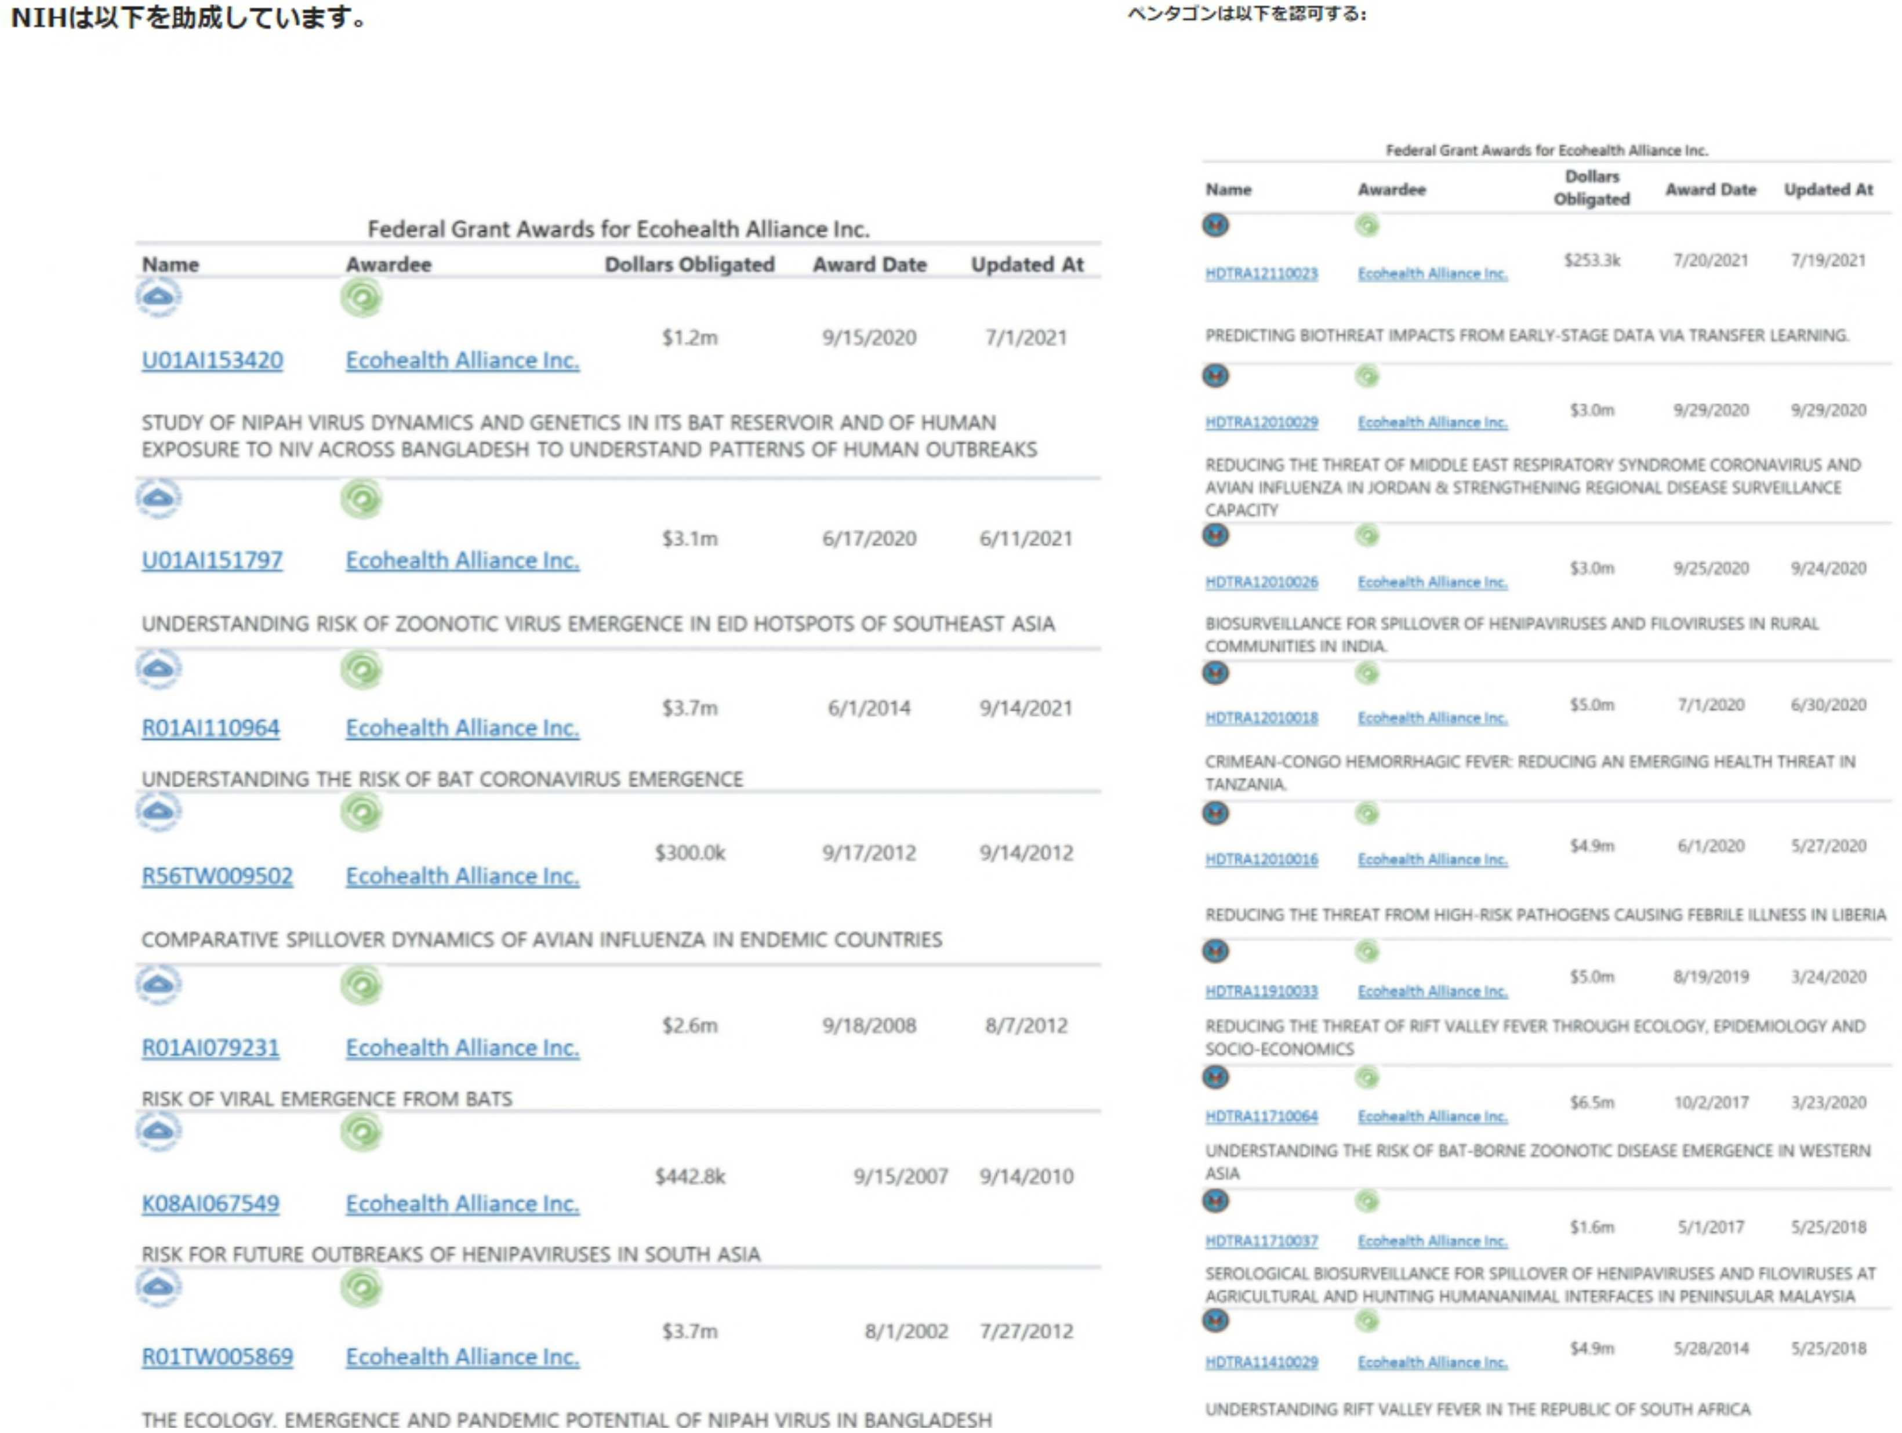Click Ecohealth Alliance Inc. link in R01AI079231 row
Image resolution: width=1902 pixels, height=1433 pixels.
463,1049
